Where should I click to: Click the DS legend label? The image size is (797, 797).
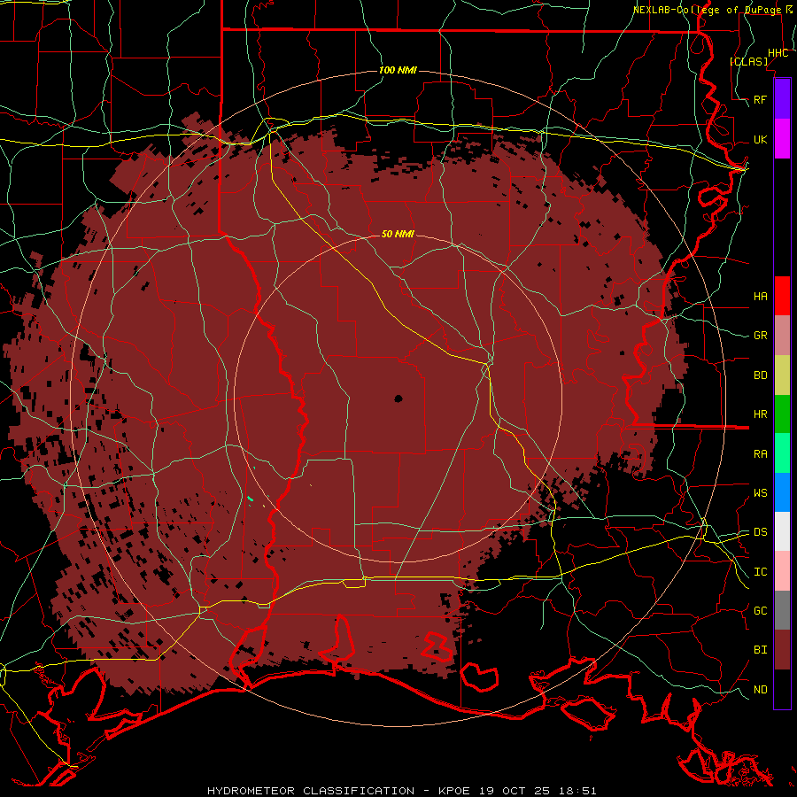pyautogui.click(x=760, y=532)
